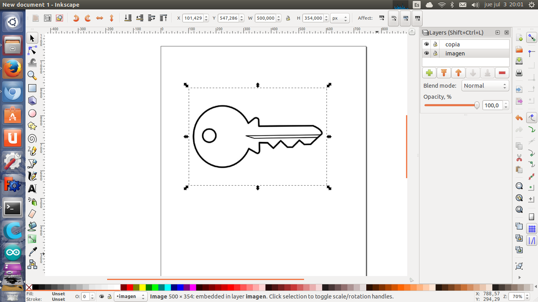Viewport: 538px width, 302px height.
Task: Open the Blend mode dropdown
Action: click(485, 85)
